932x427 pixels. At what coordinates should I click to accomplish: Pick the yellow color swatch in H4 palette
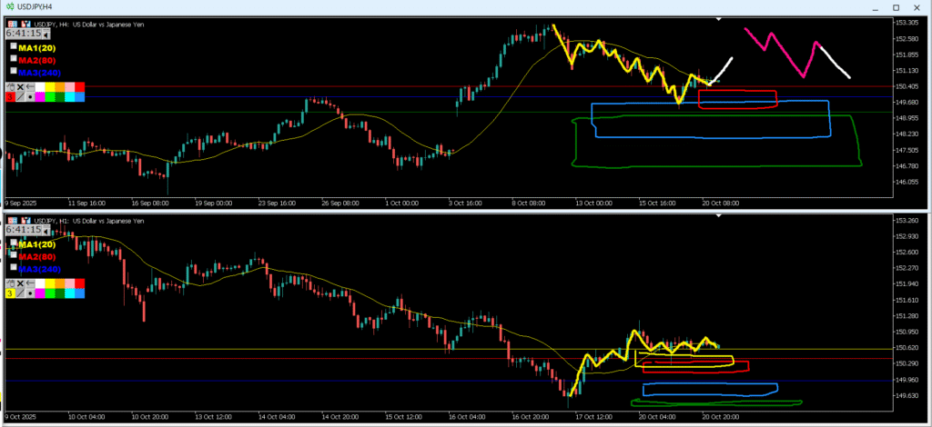pyautogui.click(x=50, y=86)
